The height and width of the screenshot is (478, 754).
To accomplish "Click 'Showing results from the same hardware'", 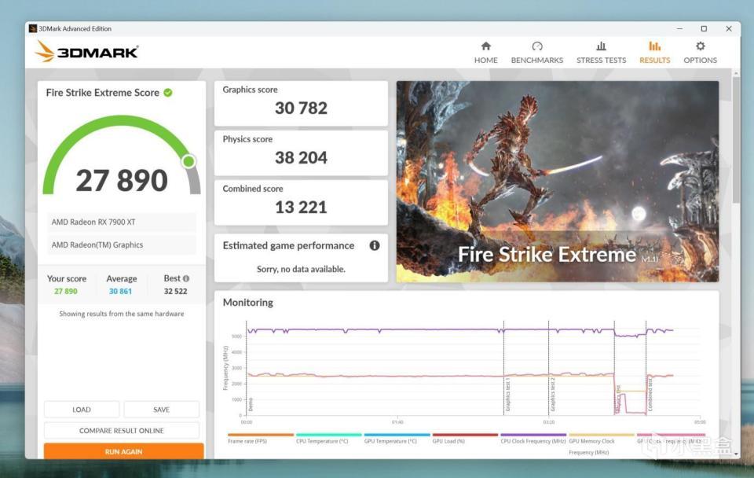I will click(121, 314).
